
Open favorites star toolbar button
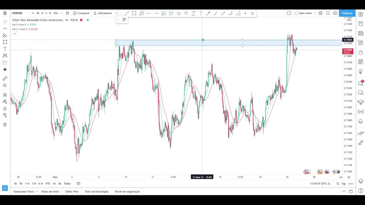point(5,188)
